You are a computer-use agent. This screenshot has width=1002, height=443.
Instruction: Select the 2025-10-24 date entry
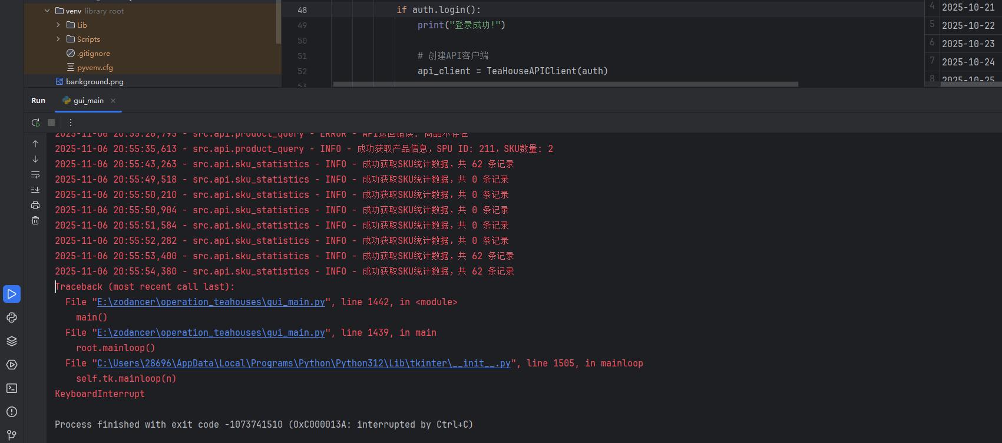click(x=968, y=62)
